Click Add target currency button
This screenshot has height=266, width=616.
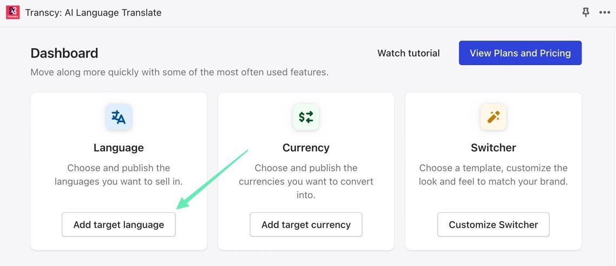(x=306, y=224)
